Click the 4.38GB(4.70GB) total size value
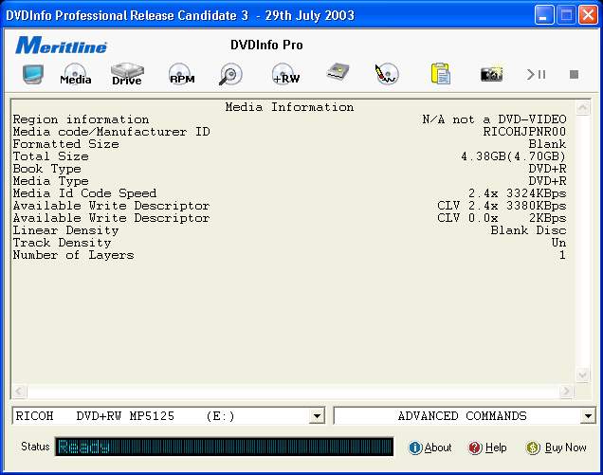The image size is (603, 475). [513, 156]
